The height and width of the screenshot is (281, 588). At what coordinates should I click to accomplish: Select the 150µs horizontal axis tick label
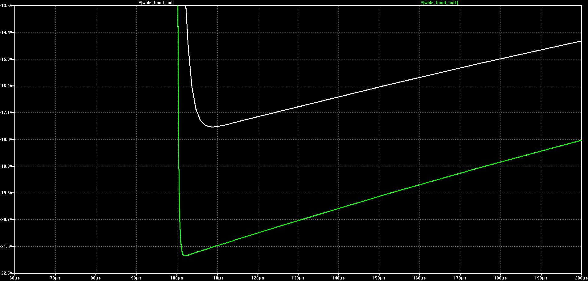tap(379, 278)
